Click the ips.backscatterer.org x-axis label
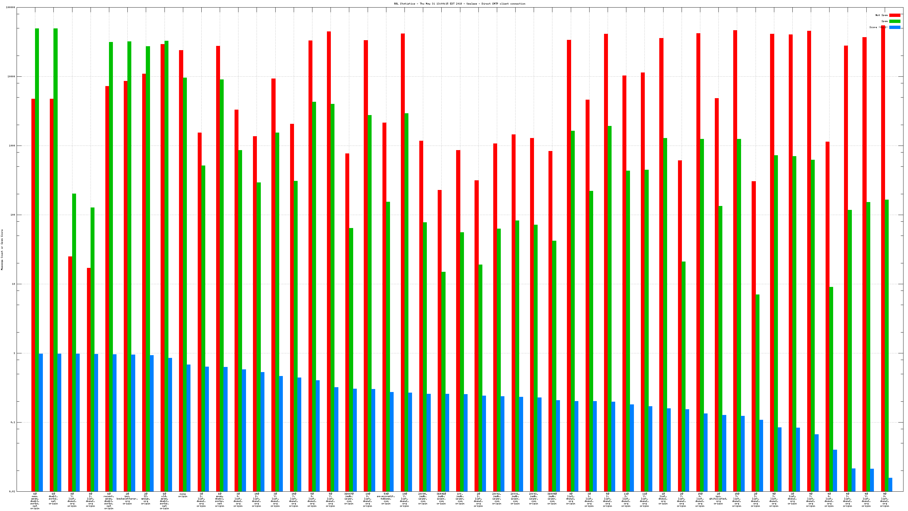The height and width of the screenshot is (511, 908). tap(127, 499)
